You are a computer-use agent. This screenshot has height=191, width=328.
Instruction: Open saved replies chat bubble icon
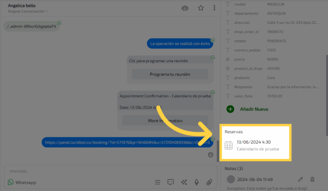pos(171,182)
